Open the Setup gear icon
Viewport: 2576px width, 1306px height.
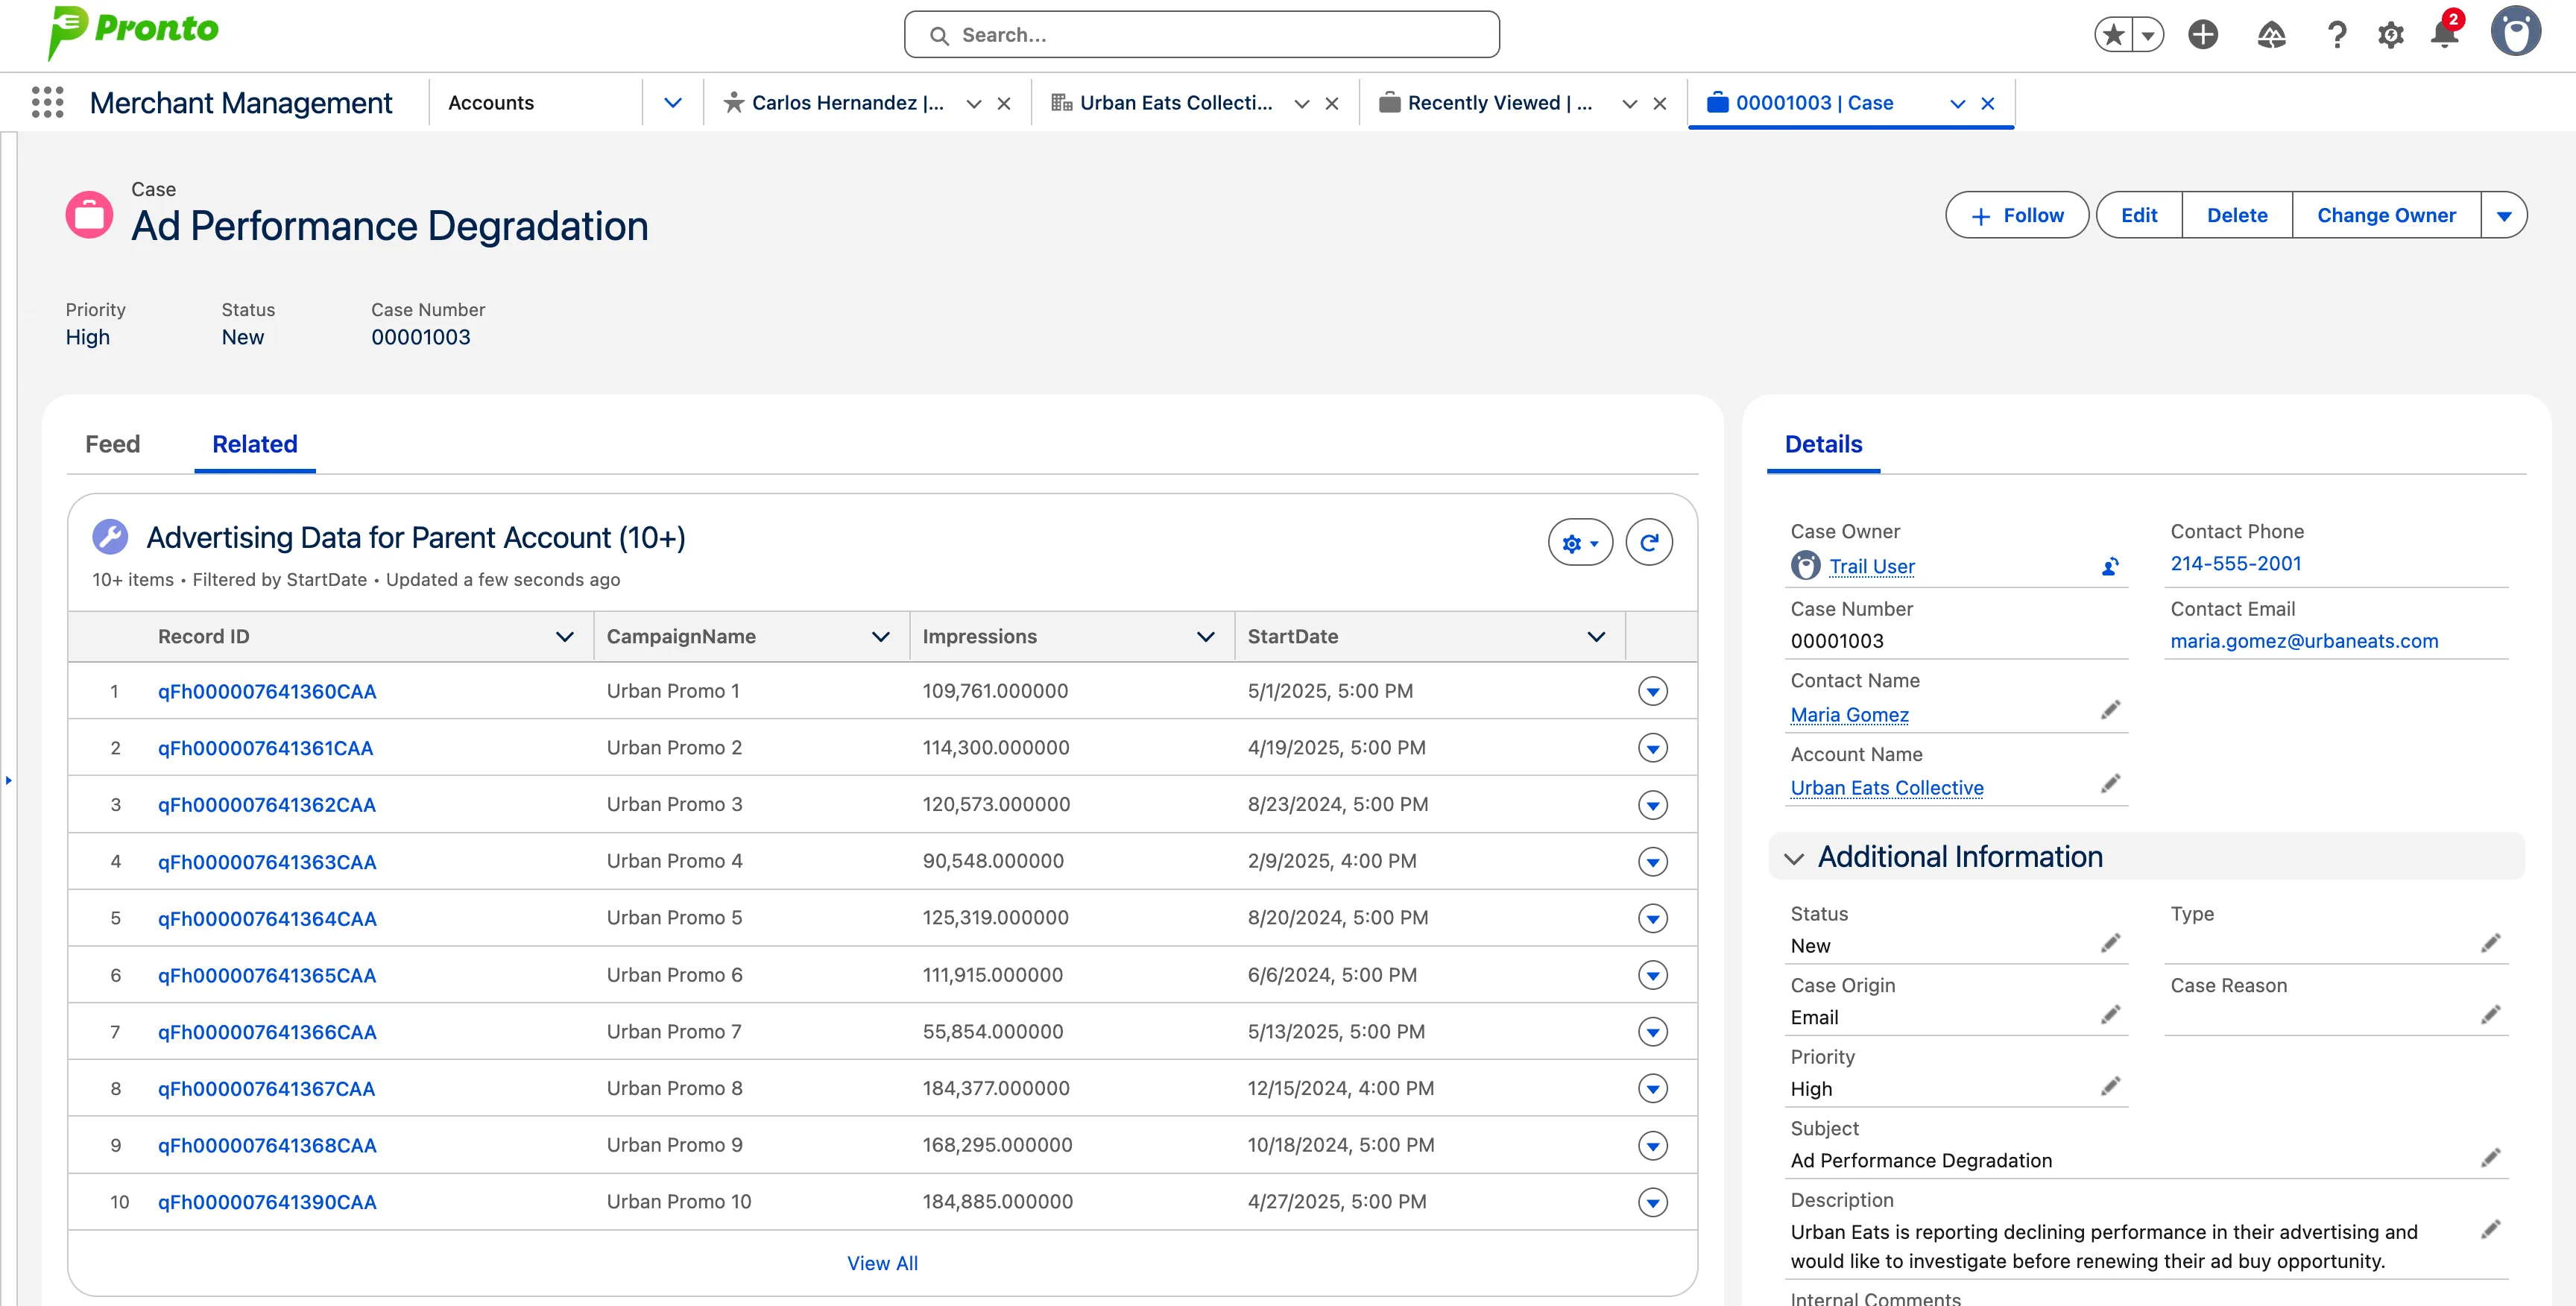(x=2390, y=36)
